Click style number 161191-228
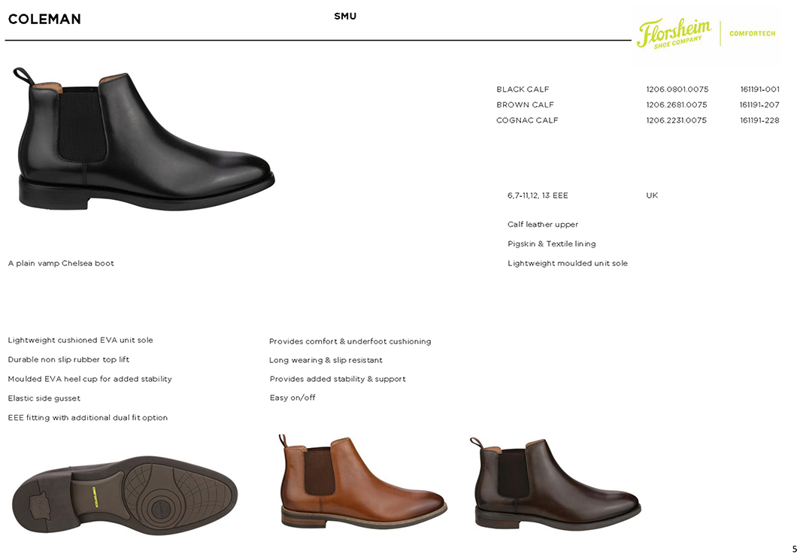 pyautogui.click(x=759, y=120)
